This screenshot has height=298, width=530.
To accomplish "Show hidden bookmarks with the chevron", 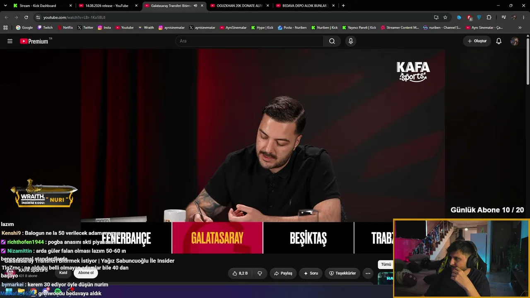I will tap(520, 27).
